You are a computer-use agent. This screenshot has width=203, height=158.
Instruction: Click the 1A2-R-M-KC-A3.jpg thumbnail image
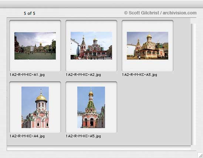(148, 46)
